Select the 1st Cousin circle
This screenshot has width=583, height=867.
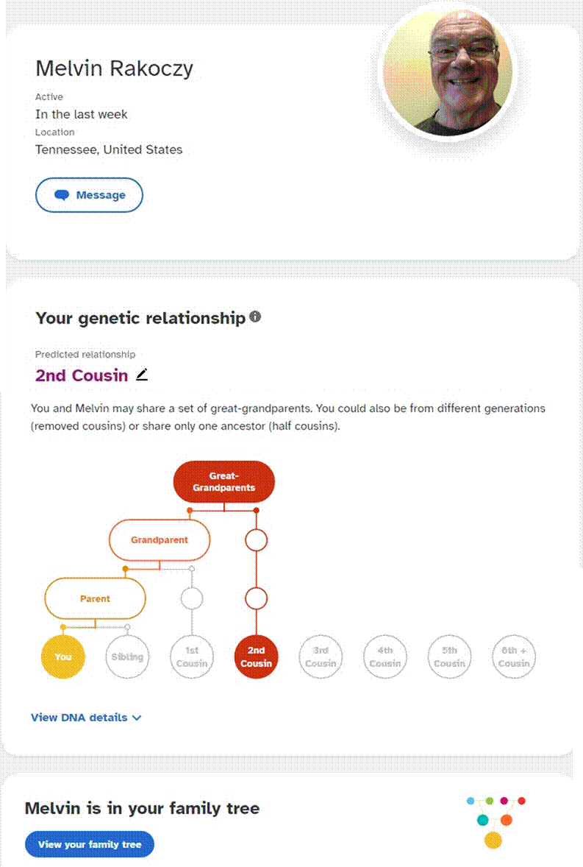click(x=192, y=657)
